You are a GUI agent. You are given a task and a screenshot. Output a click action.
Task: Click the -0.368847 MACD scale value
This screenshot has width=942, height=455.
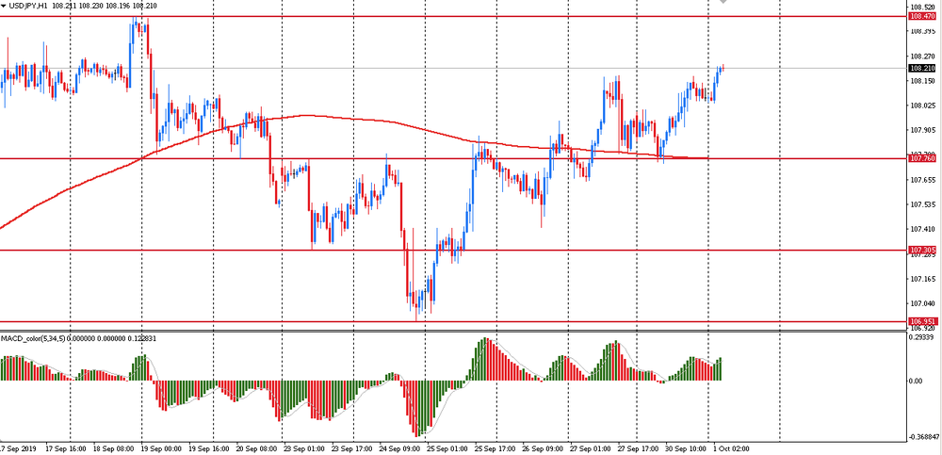(x=926, y=437)
